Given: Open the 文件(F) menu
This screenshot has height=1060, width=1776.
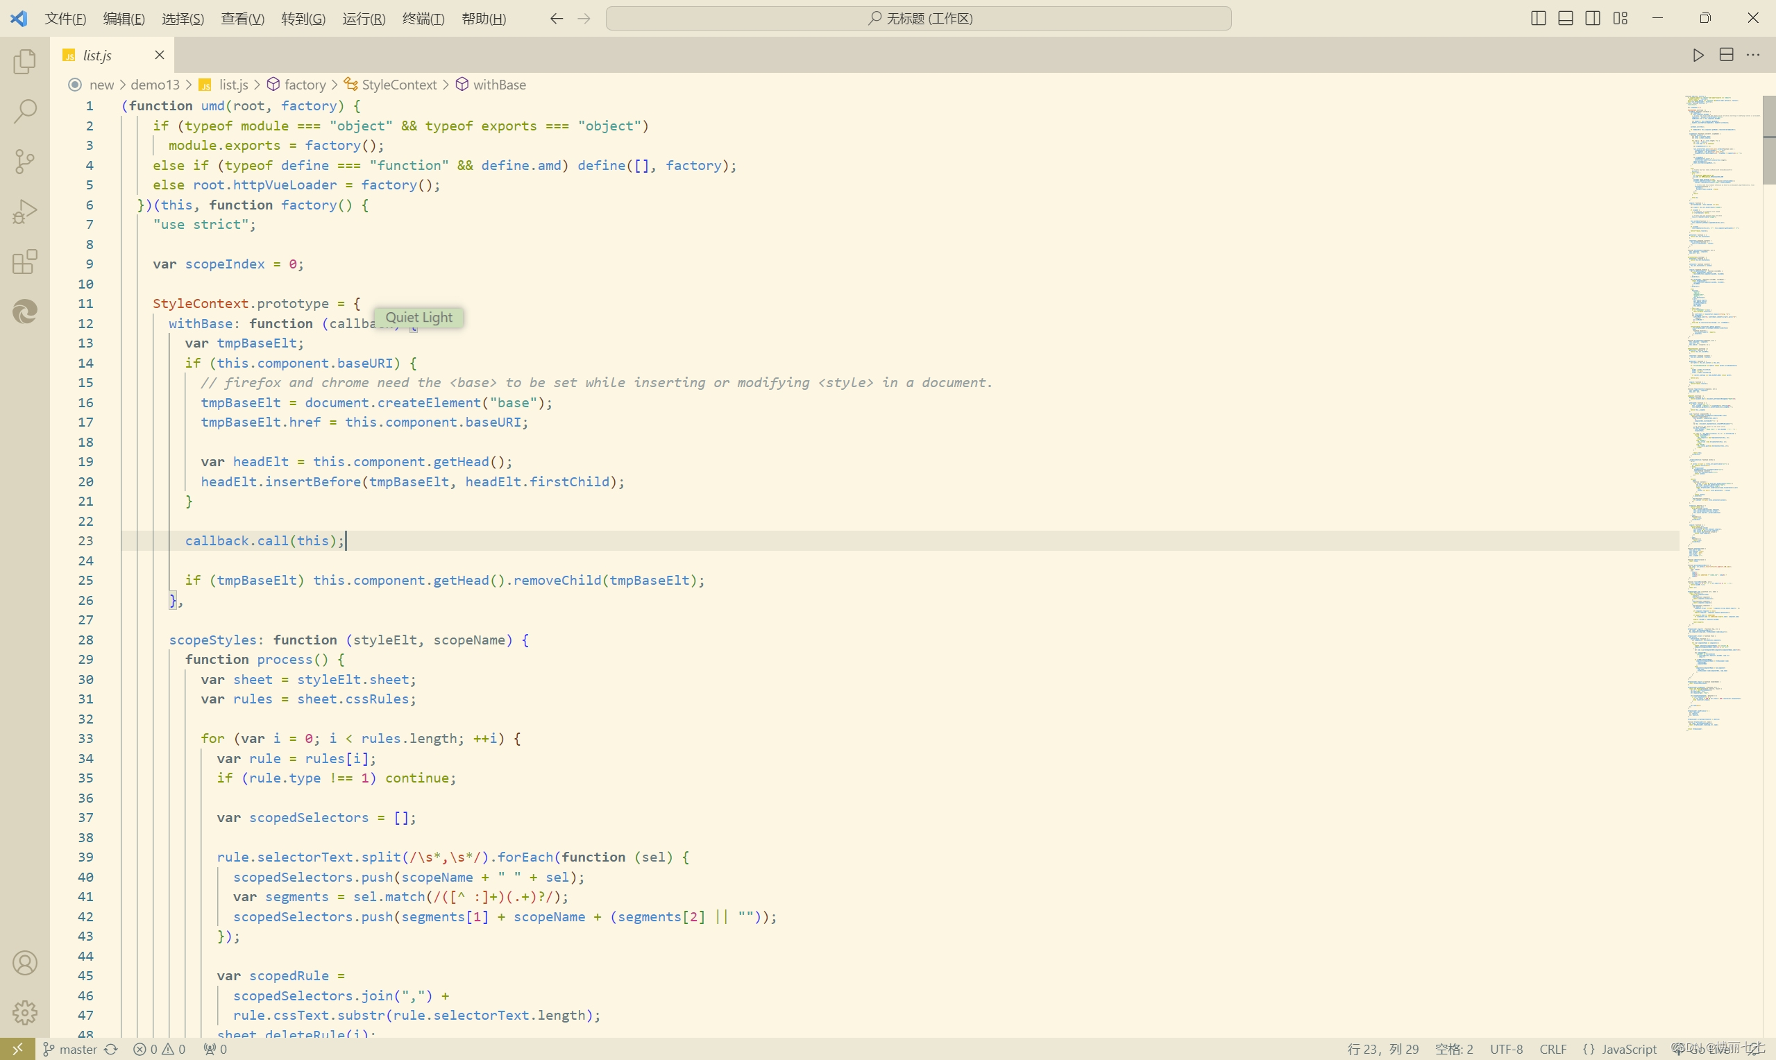Looking at the screenshot, I should pyautogui.click(x=65, y=19).
